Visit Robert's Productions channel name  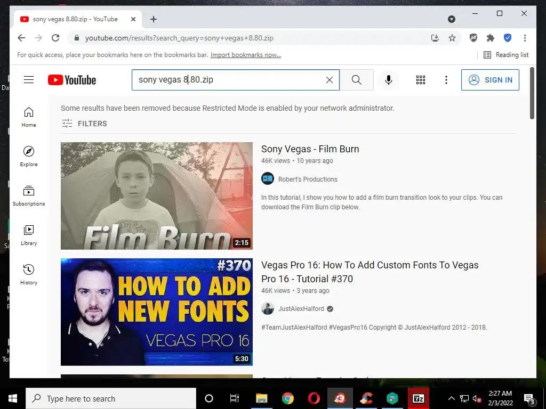click(x=308, y=179)
